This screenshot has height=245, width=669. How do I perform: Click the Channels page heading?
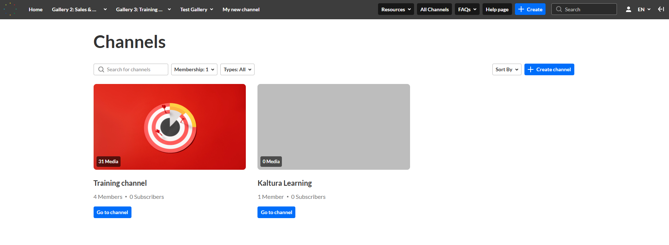tap(130, 42)
